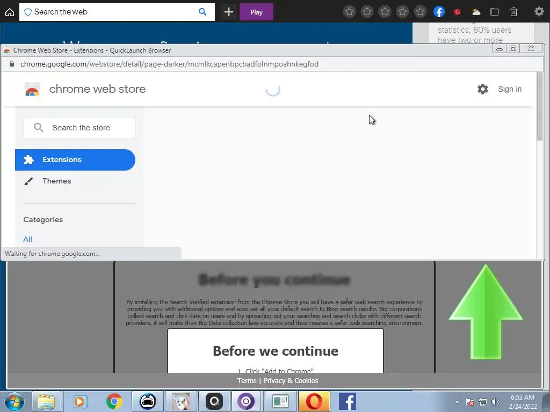Maximize the Chrome Web Store popup window
This screenshot has width=550, height=412.
coord(513,48)
